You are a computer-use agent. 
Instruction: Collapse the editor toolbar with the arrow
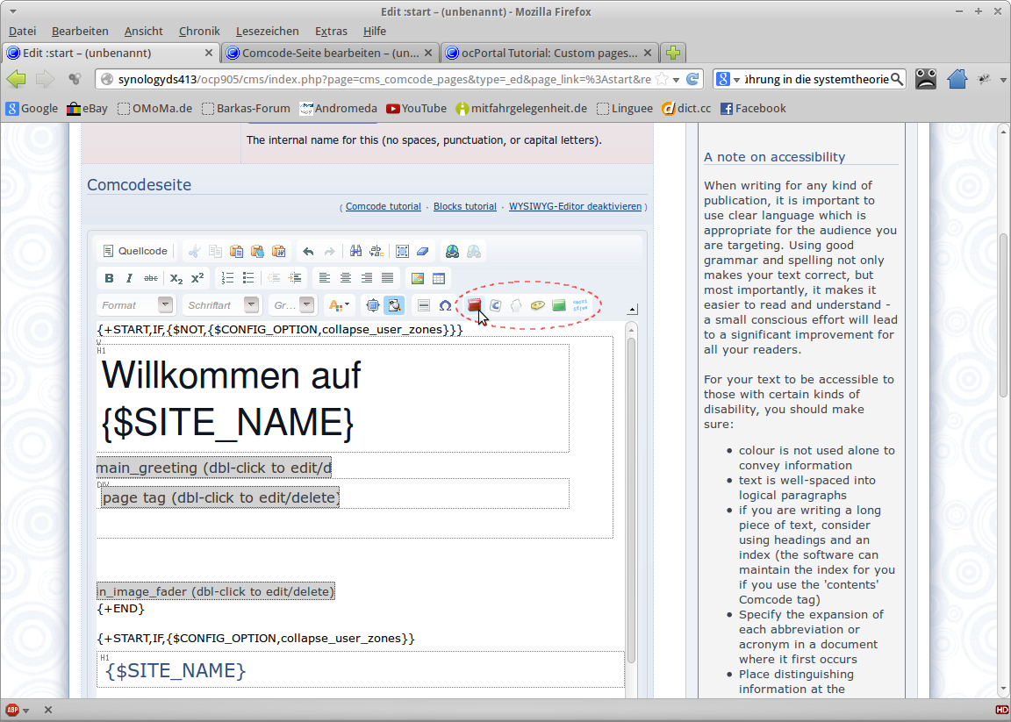click(x=633, y=309)
